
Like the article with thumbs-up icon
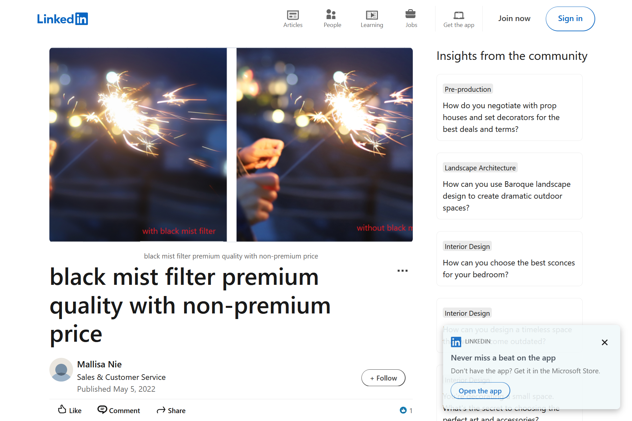[x=62, y=409]
